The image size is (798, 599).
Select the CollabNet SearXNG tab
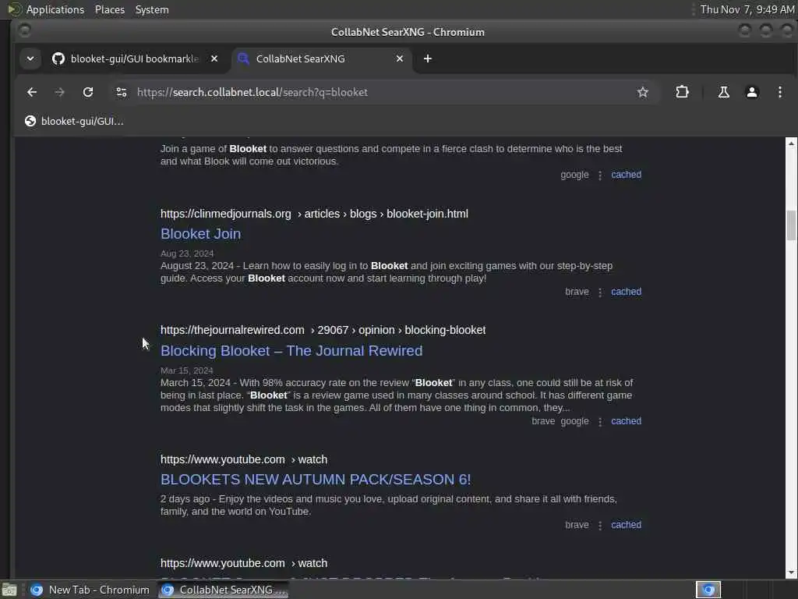tap(322, 59)
